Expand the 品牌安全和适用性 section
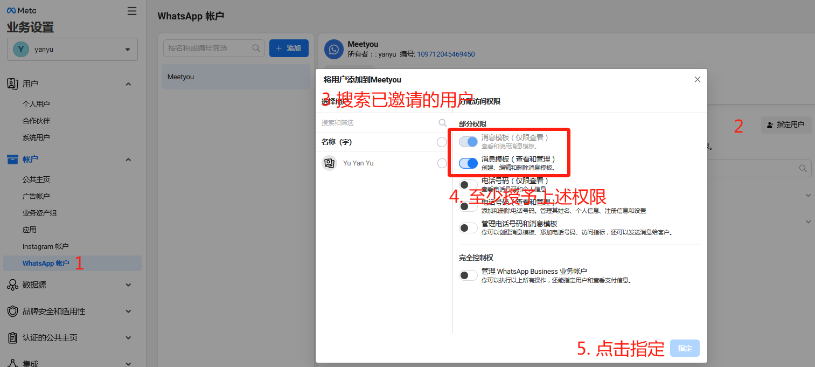Image resolution: width=815 pixels, height=367 pixels. point(128,311)
